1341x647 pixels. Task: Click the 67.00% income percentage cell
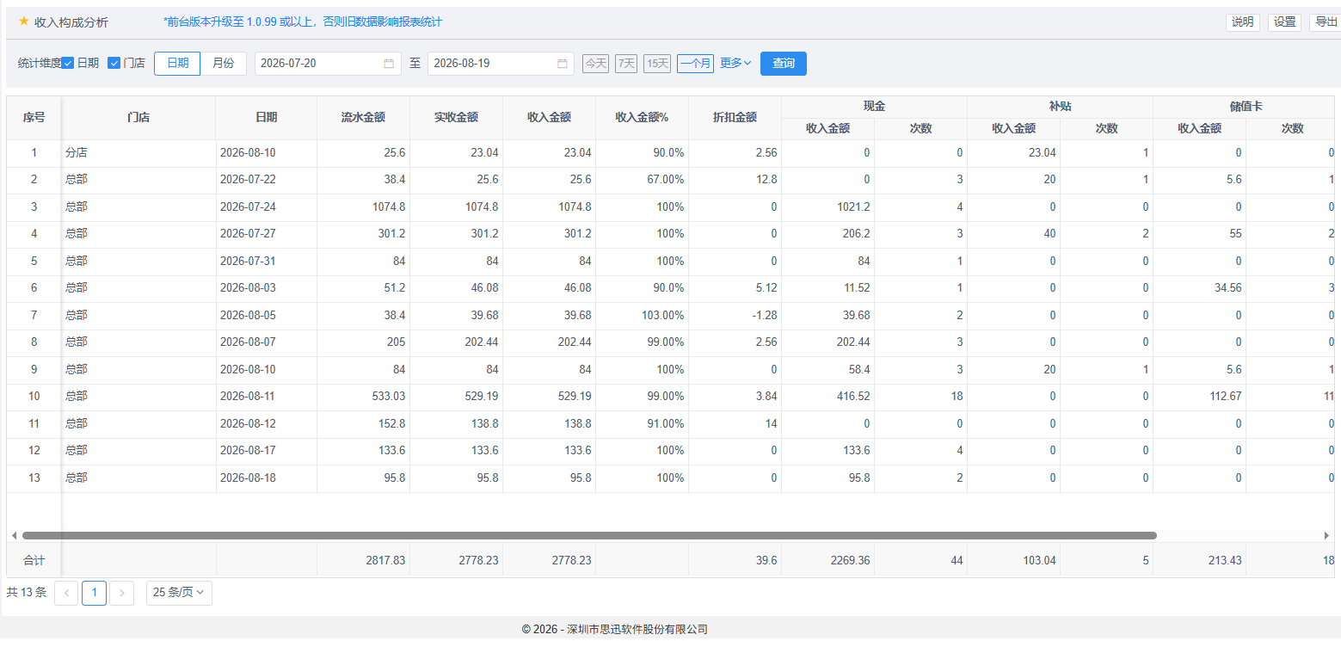[642, 180]
